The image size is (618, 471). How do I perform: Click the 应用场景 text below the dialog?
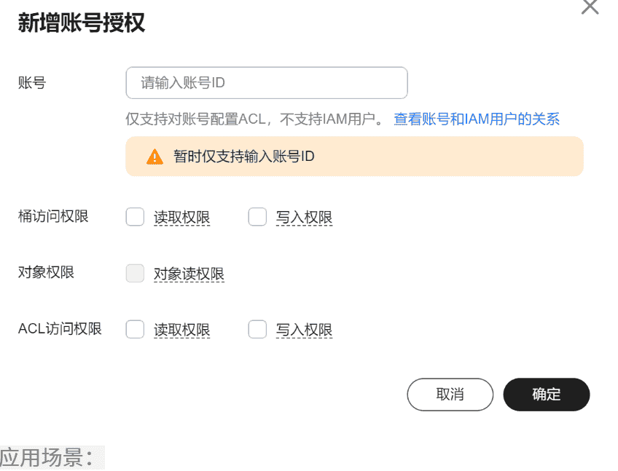50,457
